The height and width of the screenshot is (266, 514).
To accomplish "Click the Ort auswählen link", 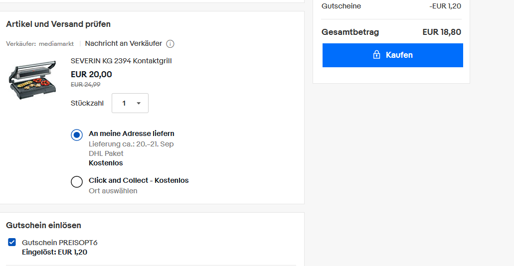I will click(x=113, y=191).
